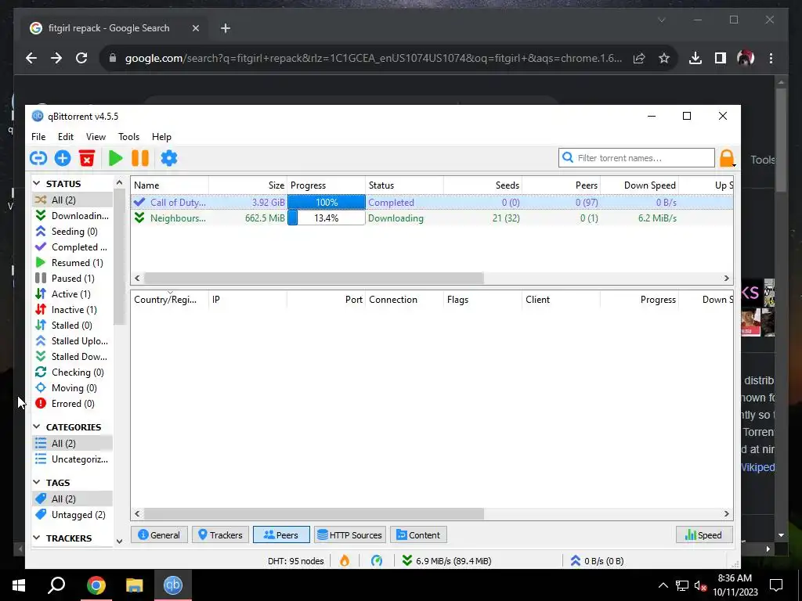Open the Edit menu
Screen dimensions: 802x601
[66, 137]
